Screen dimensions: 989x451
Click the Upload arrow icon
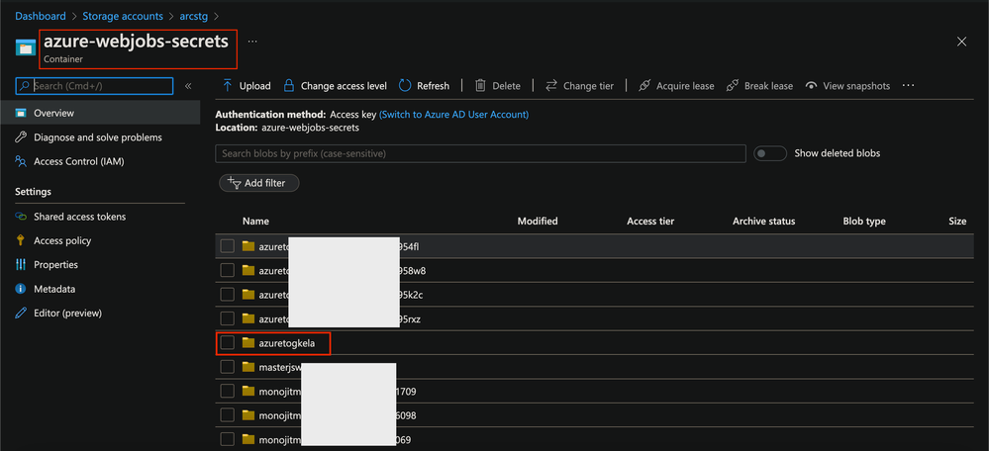click(x=228, y=86)
